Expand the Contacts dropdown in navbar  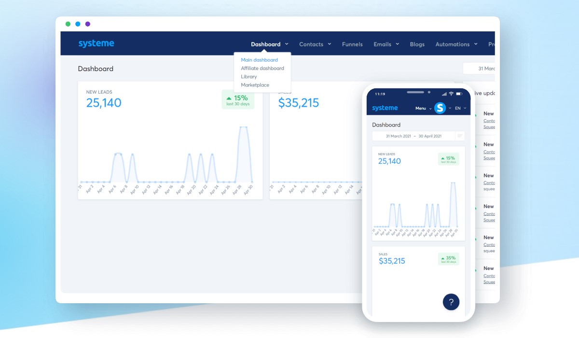click(315, 44)
